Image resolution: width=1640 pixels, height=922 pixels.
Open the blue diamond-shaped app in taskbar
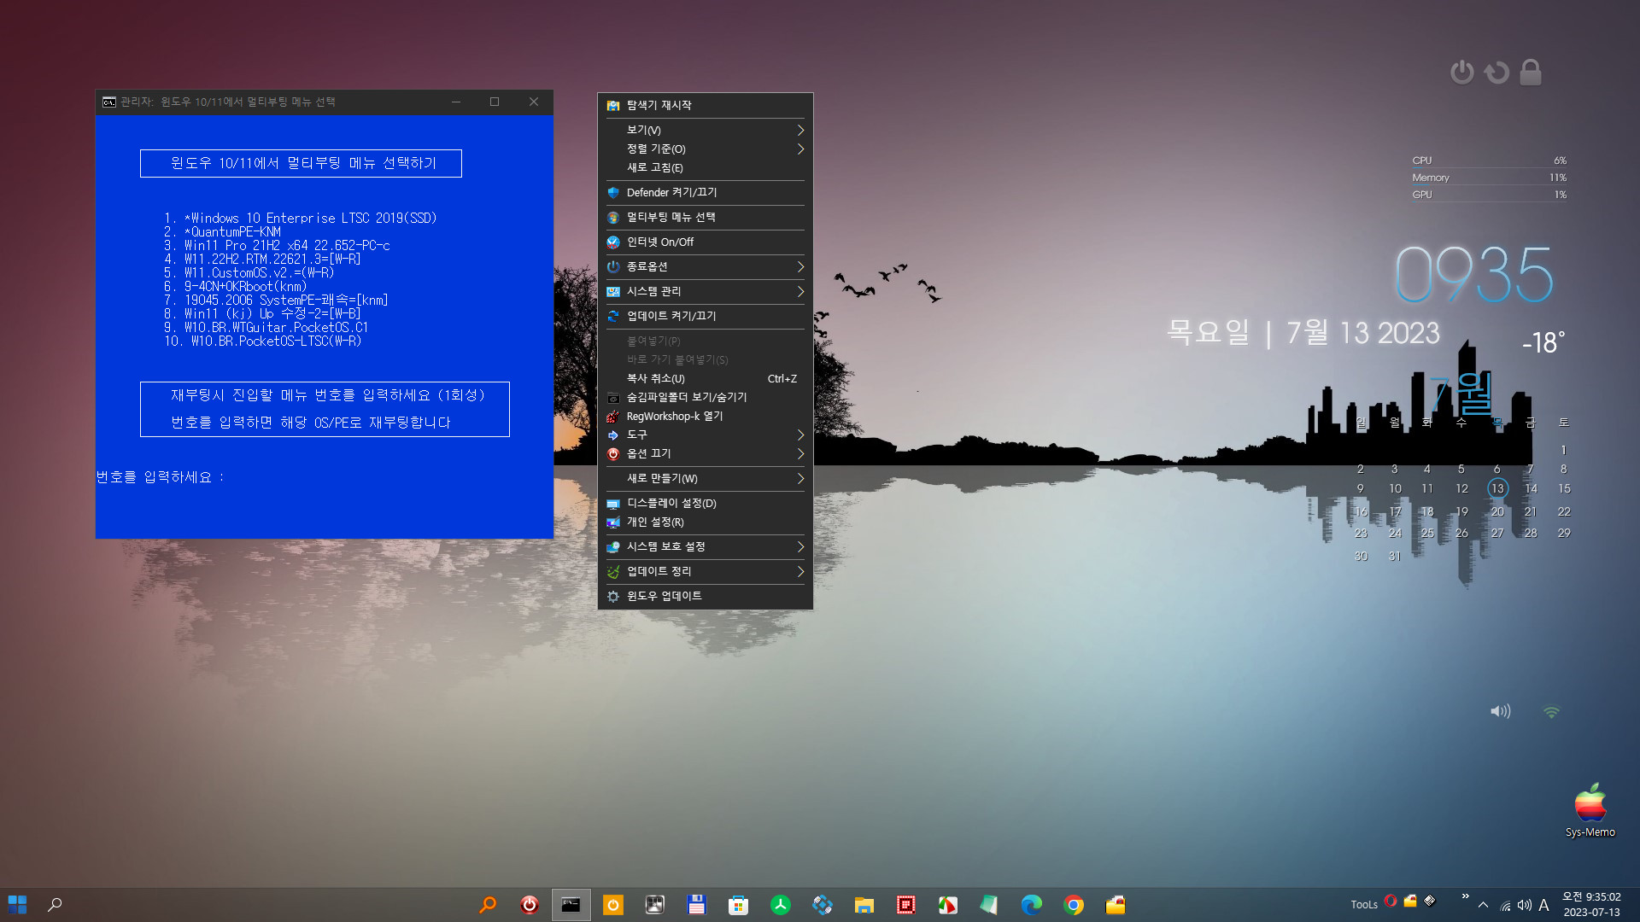tap(823, 905)
